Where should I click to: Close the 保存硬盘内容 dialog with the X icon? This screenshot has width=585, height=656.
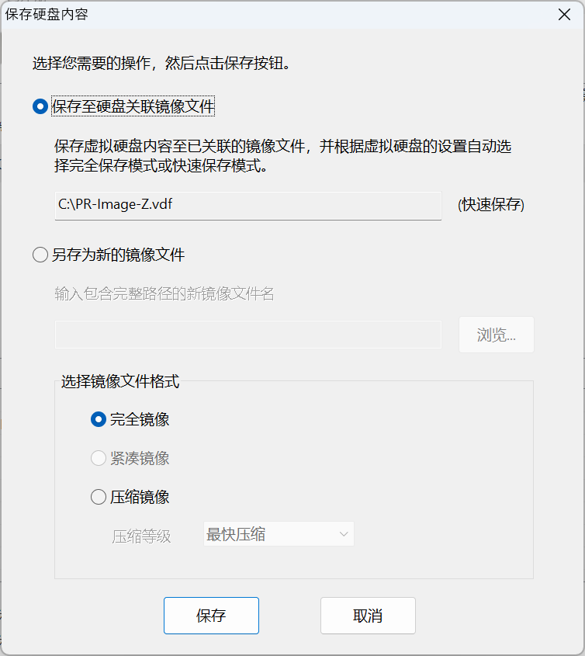point(564,15)
